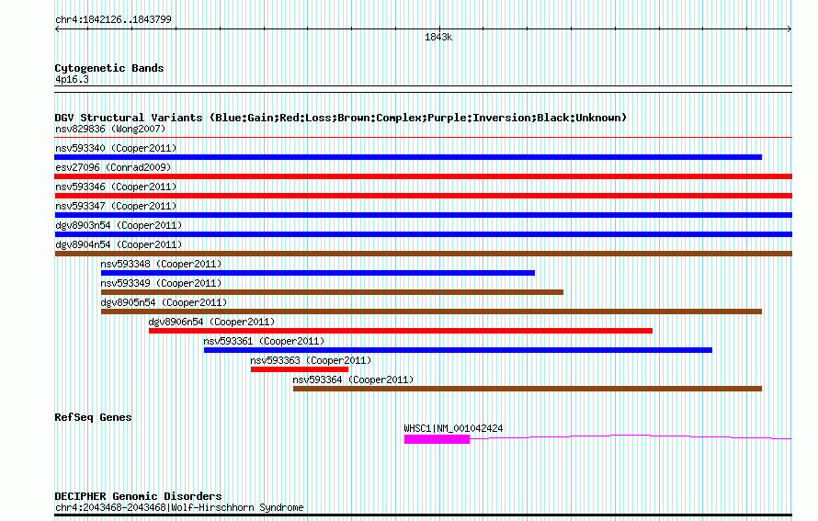Click the chr4:1842126..1843799 coordinate label
818x521 pixels.
113,19
